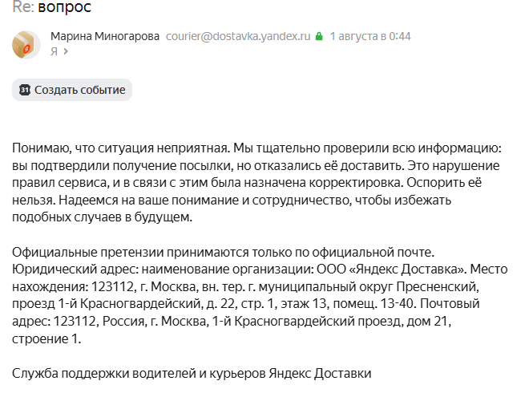
Task: Select the courier@dostavka.yandex.ru email address
Action: pyautogui.click(x=238, y=36)
